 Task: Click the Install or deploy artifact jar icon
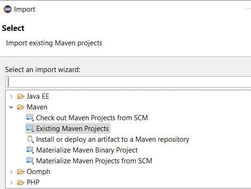[30, 139]
